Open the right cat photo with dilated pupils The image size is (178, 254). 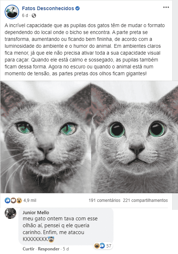tap(135, 137)
